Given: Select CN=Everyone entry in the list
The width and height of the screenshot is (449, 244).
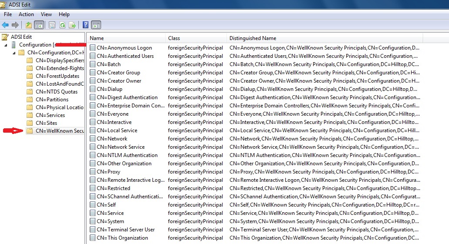Looking at the screenshot, I should coord(112,114).
